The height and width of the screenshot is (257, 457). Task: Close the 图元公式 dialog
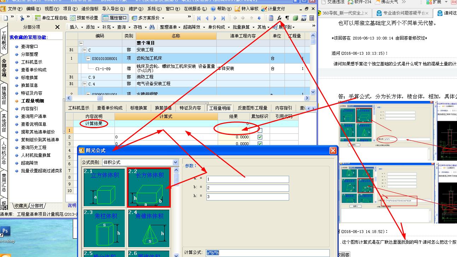pos(333,150)
